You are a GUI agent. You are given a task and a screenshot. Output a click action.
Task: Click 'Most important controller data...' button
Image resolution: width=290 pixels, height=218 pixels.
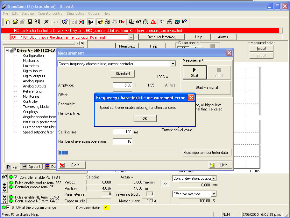(207, 153)
